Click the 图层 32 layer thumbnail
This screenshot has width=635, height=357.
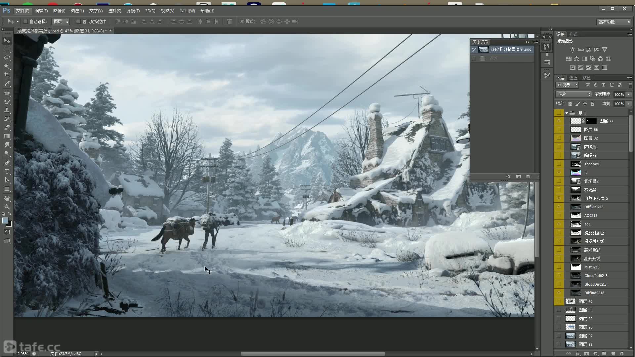pyautogui.click(x=575, y=138)
